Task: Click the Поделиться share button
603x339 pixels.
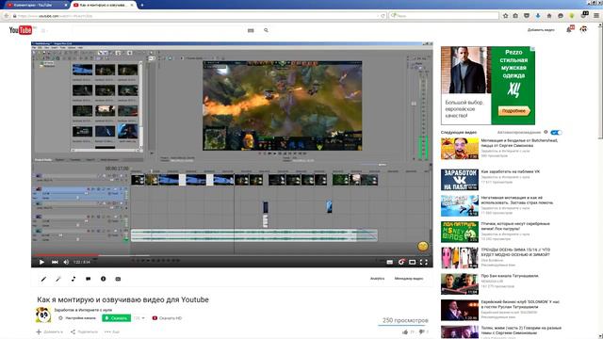Action: (x=84, y=331)
